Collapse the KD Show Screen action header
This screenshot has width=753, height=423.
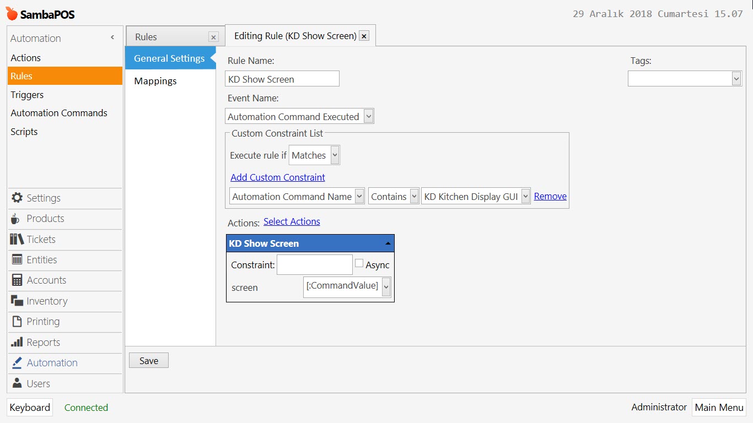tap(388, 243)
